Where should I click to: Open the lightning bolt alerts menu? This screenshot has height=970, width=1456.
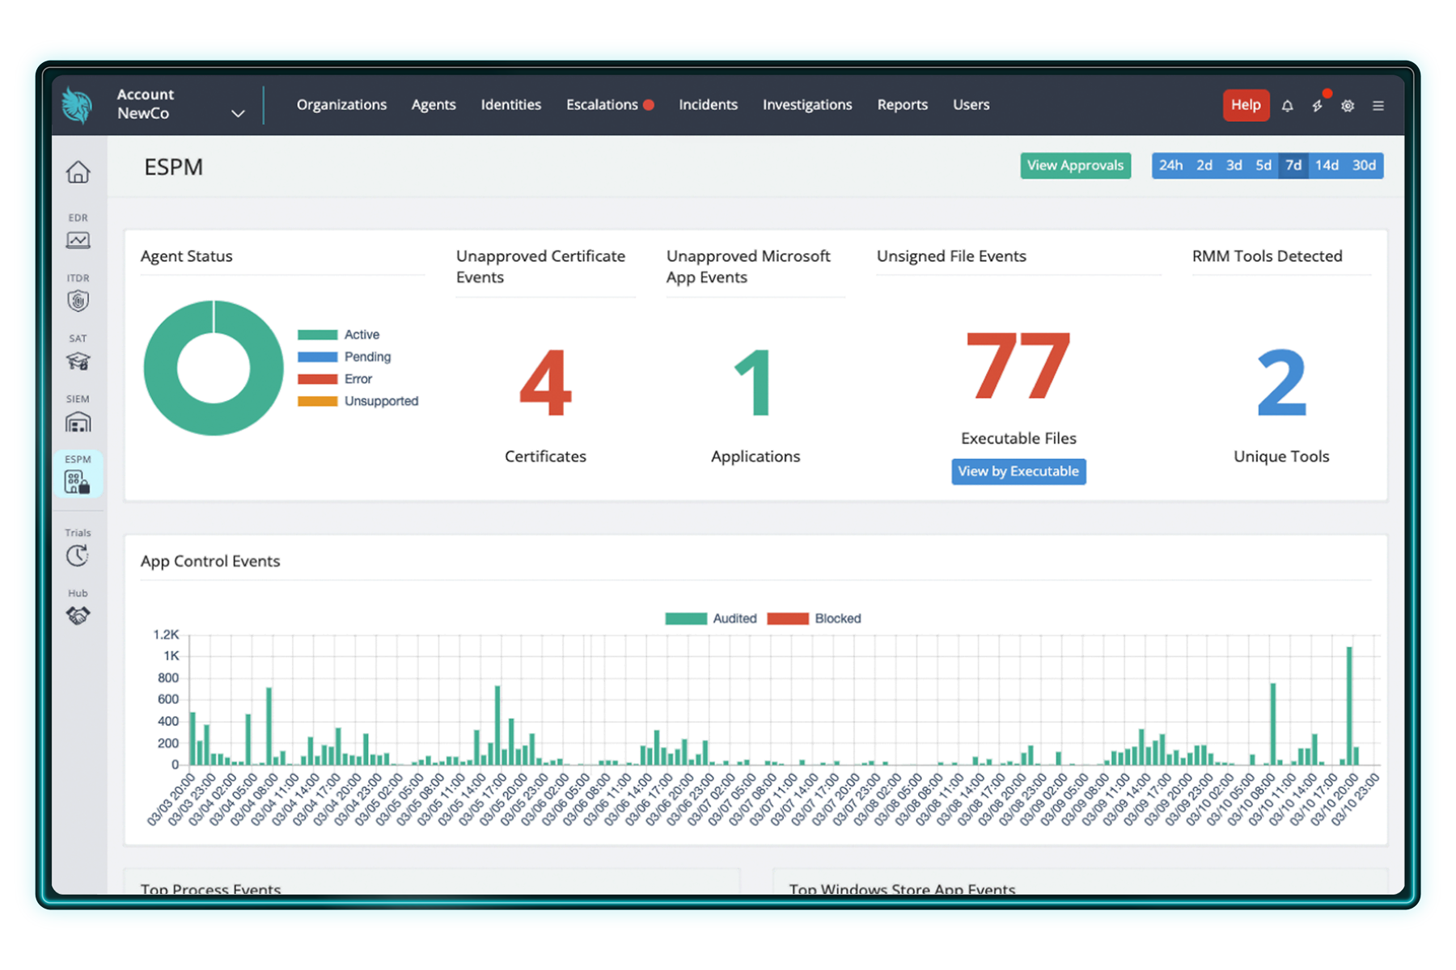(x=1318, y=106)
